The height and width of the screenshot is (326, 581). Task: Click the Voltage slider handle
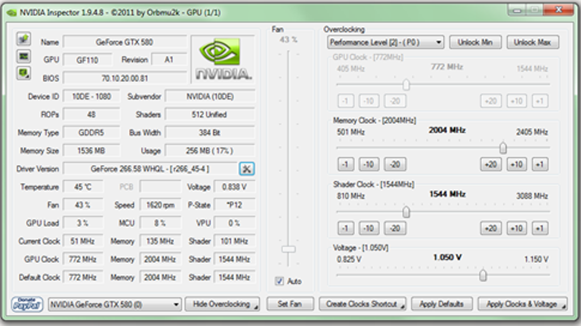tap(483, 275)
